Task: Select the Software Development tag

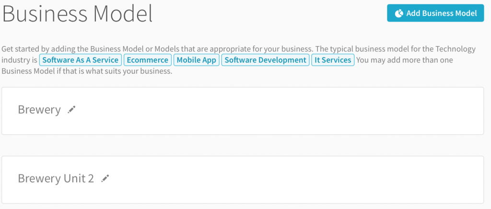Action: [x=265, y=60]
